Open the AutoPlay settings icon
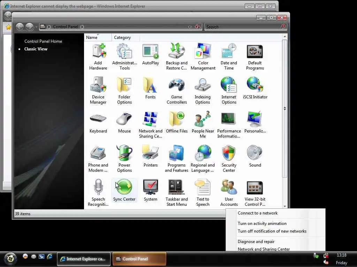This screenshot has height=267, width=357. coord(151,55)
